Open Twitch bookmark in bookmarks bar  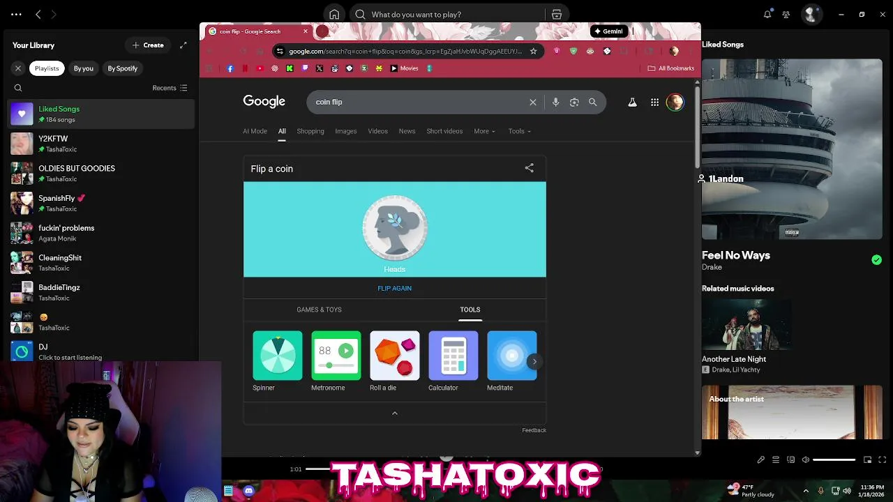[x=305, y=68]
